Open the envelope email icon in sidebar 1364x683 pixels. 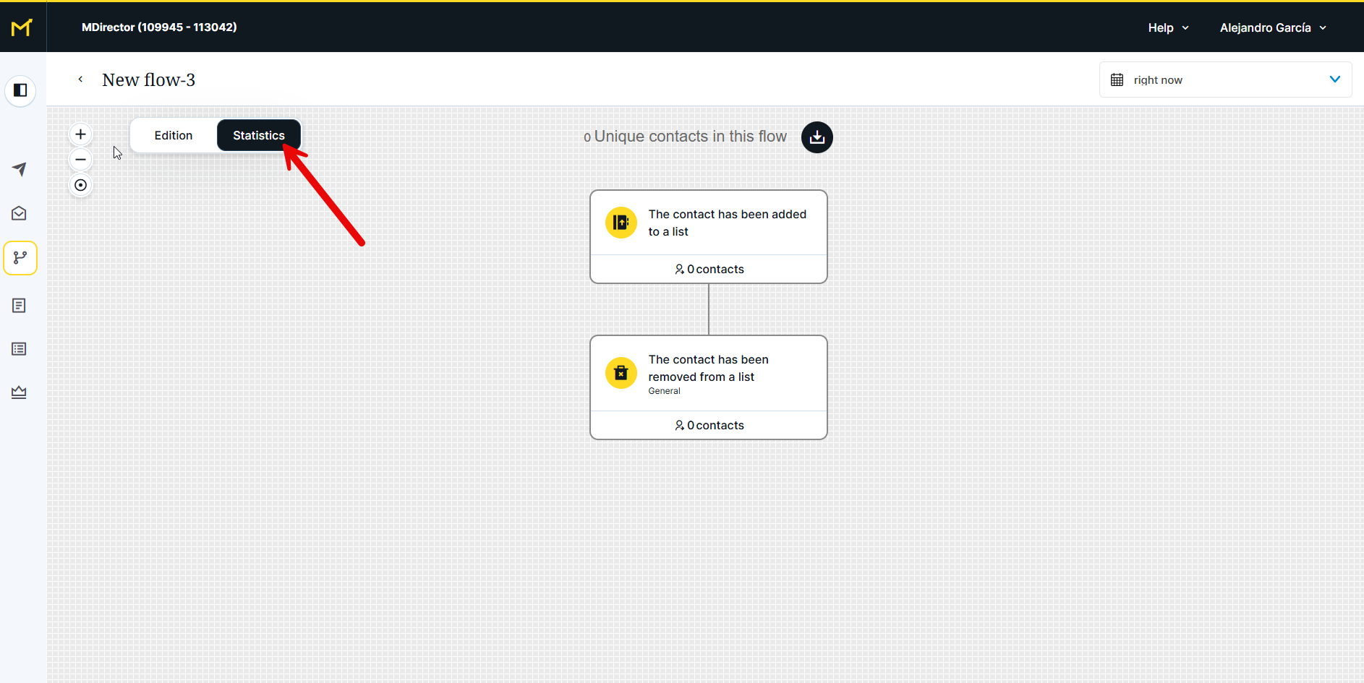20,213
